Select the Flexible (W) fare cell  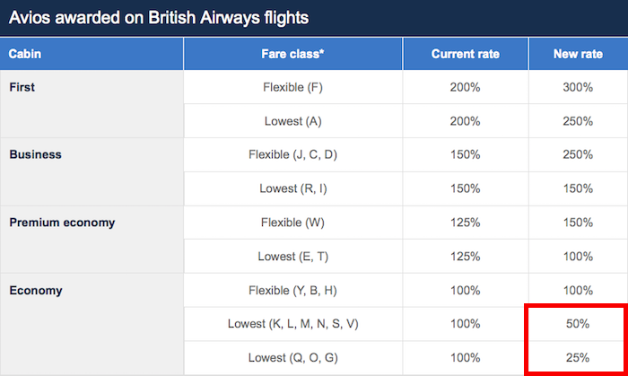(292, 223)
